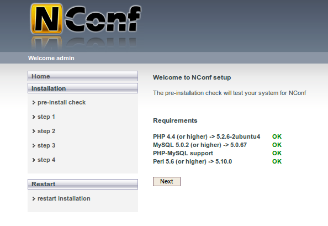Screen dimensions: 328x226
Task: Click arrow icon beside step 1
Action: [x=34, y=117]
